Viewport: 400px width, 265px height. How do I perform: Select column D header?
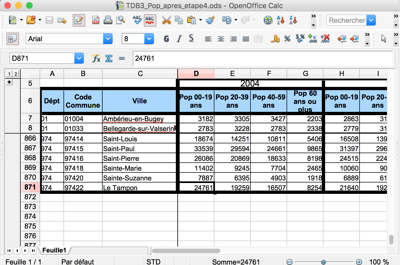[x=196, y=74]
